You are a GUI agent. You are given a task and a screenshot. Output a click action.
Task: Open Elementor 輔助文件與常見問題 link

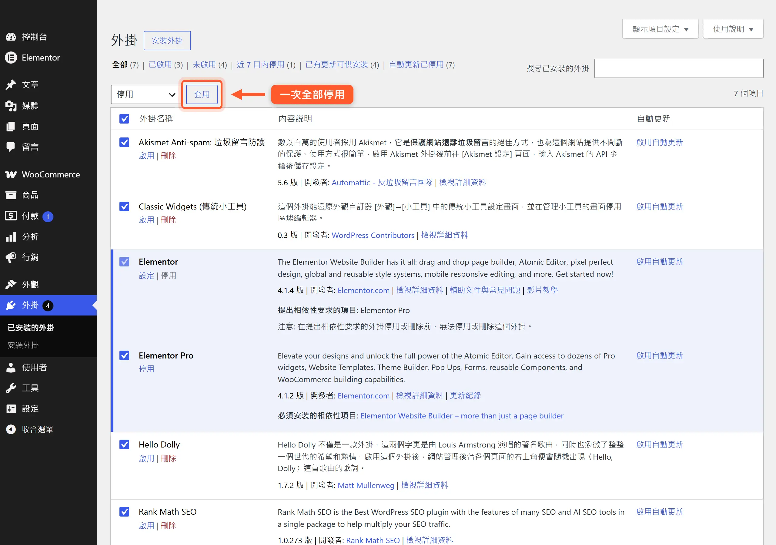(x=485, y=290)
